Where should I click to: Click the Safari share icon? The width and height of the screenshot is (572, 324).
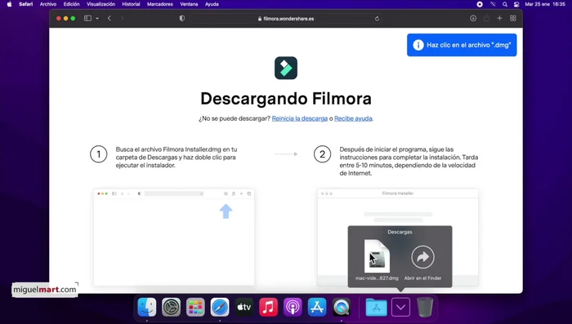[x=487, y=18]
